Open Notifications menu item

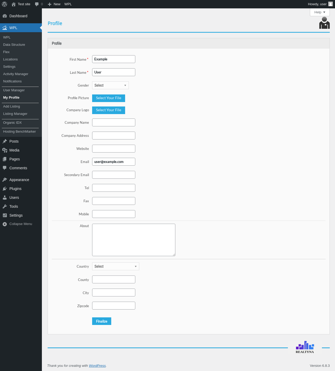point(12,81)
